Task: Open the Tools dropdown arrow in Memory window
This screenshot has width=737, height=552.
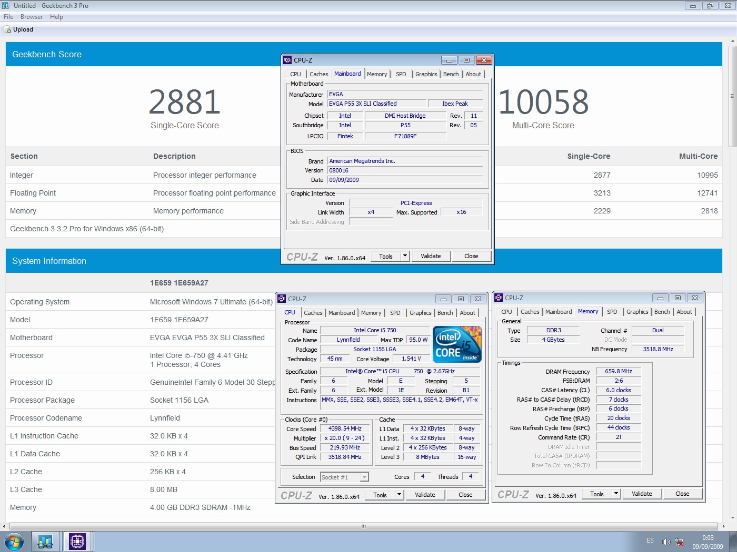Action: click(x=616, y=494)
